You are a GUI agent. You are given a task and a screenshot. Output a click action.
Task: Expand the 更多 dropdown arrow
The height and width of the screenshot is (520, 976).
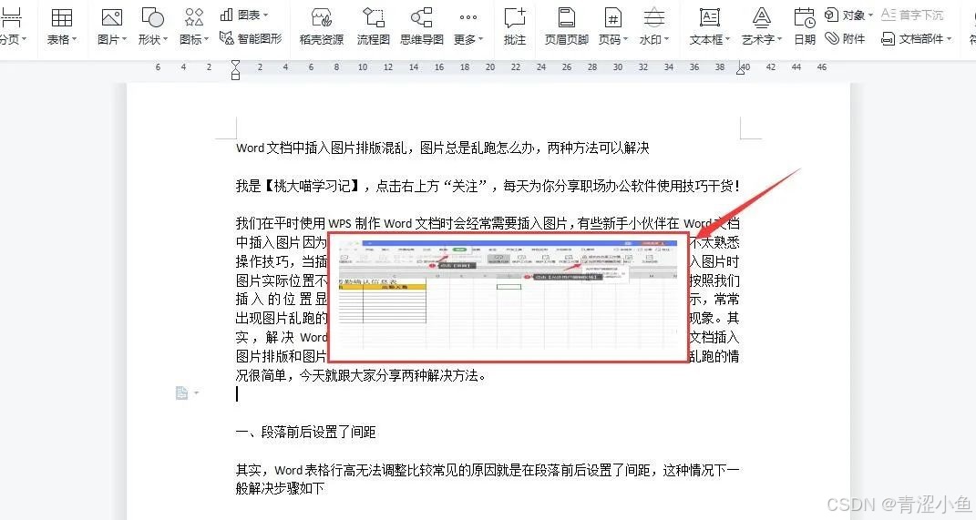480,39
